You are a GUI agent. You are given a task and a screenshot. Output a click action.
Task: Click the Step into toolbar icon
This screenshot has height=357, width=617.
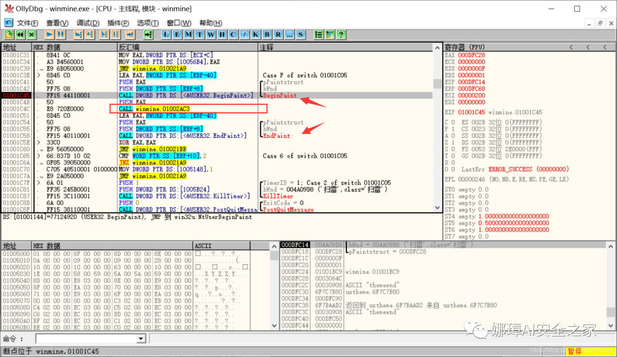tap(78, 35)
